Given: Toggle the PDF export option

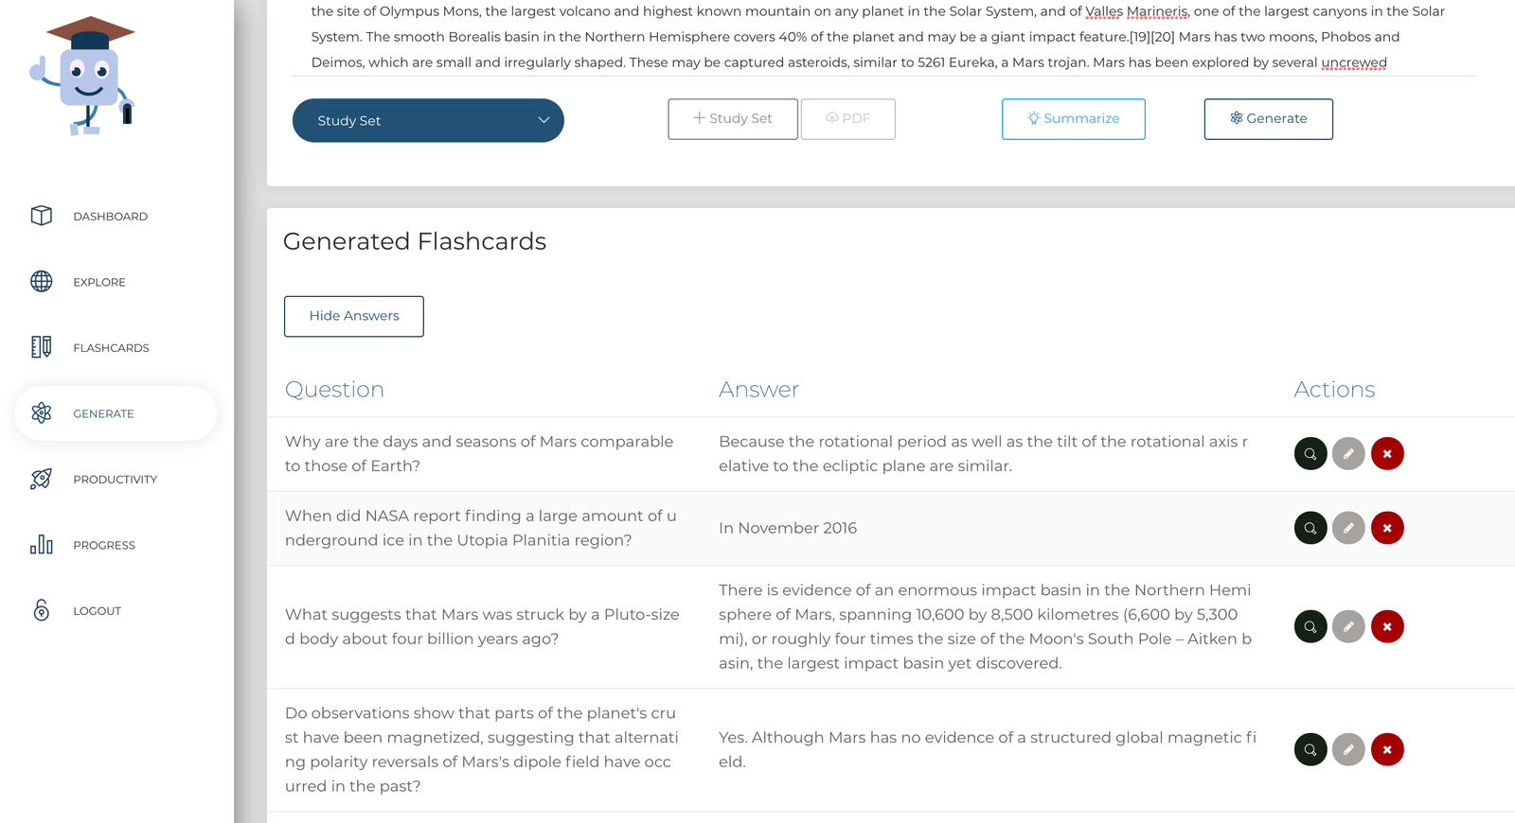Looking at the screenshot, I should tap(847, 118).
